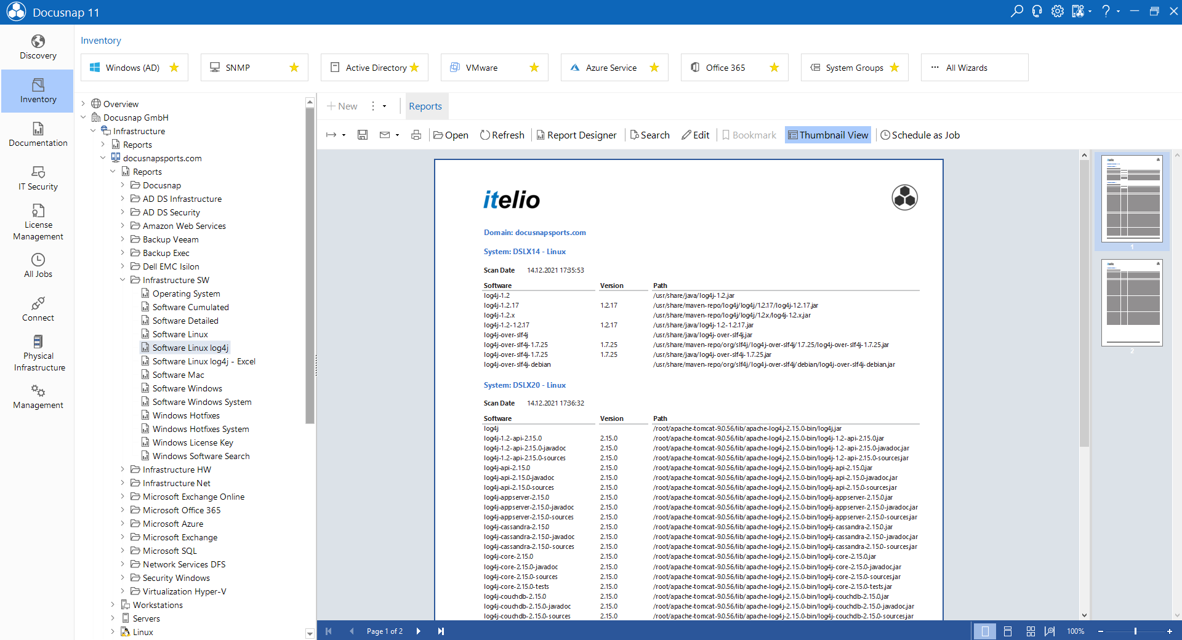Go to next report page
This screenshot has height=640, width=1182.
click(418, 631)
